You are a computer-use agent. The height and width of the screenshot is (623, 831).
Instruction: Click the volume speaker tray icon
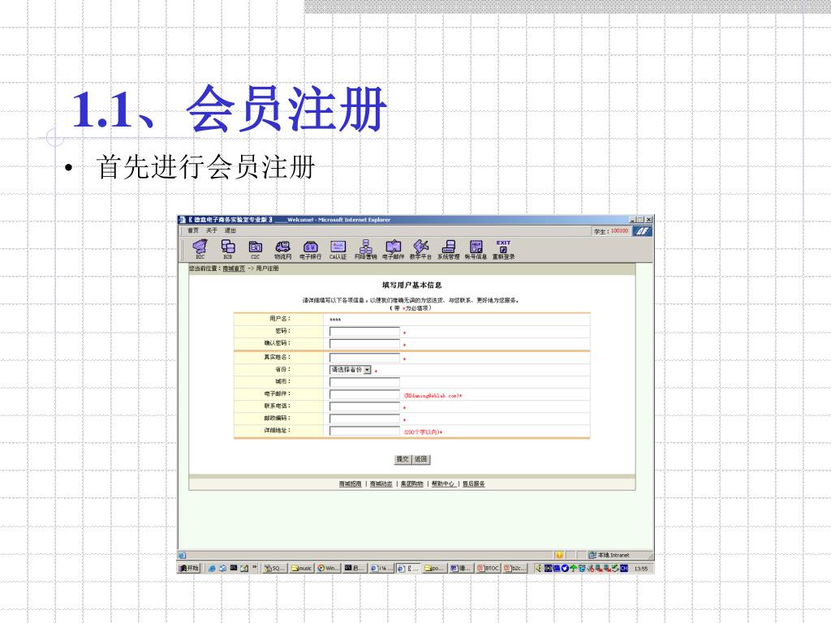[x=539, y=569]
